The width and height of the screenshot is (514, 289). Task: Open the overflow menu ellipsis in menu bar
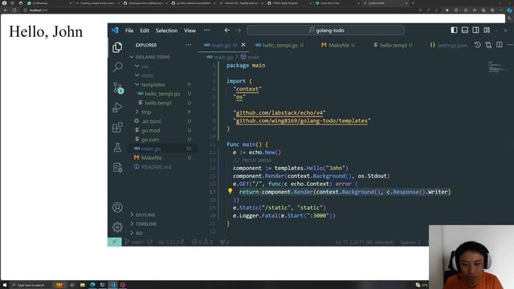pos(207,31)
